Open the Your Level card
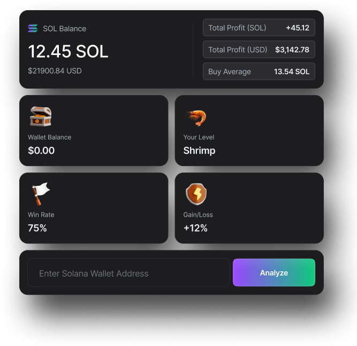Viewport: 357px width, 346px height. 249,130
